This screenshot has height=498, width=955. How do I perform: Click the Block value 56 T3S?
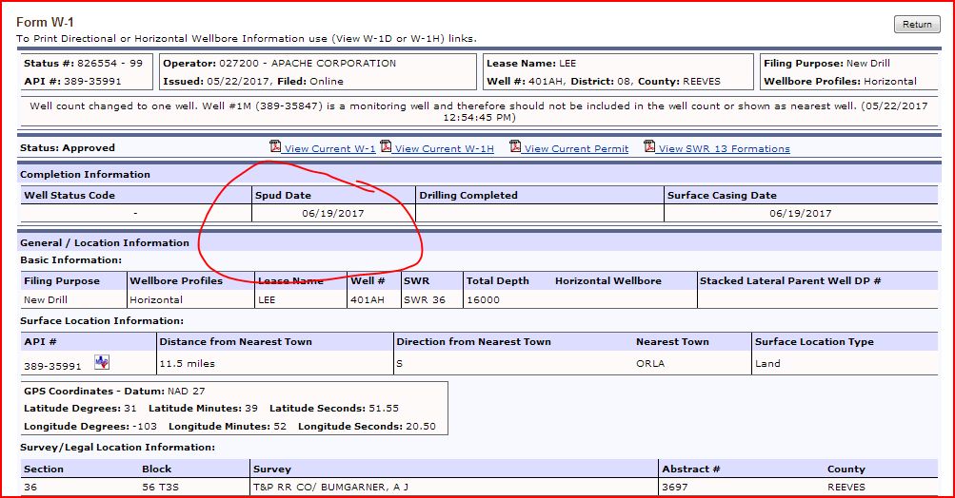coord(160,487)
